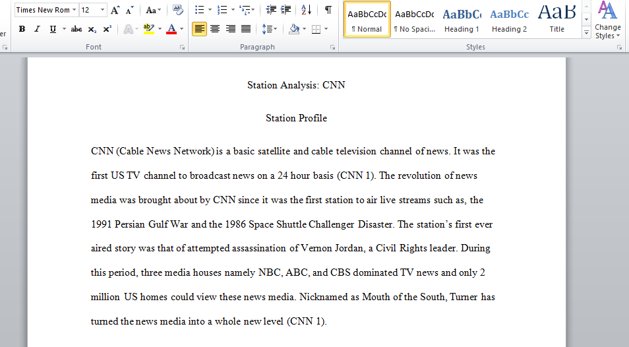Apply the Heading 2 style

coord(509,19)
